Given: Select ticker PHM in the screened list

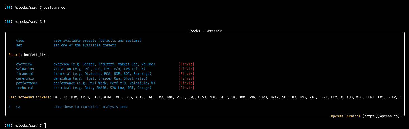Looking at the screenshot, I should 74,97.
